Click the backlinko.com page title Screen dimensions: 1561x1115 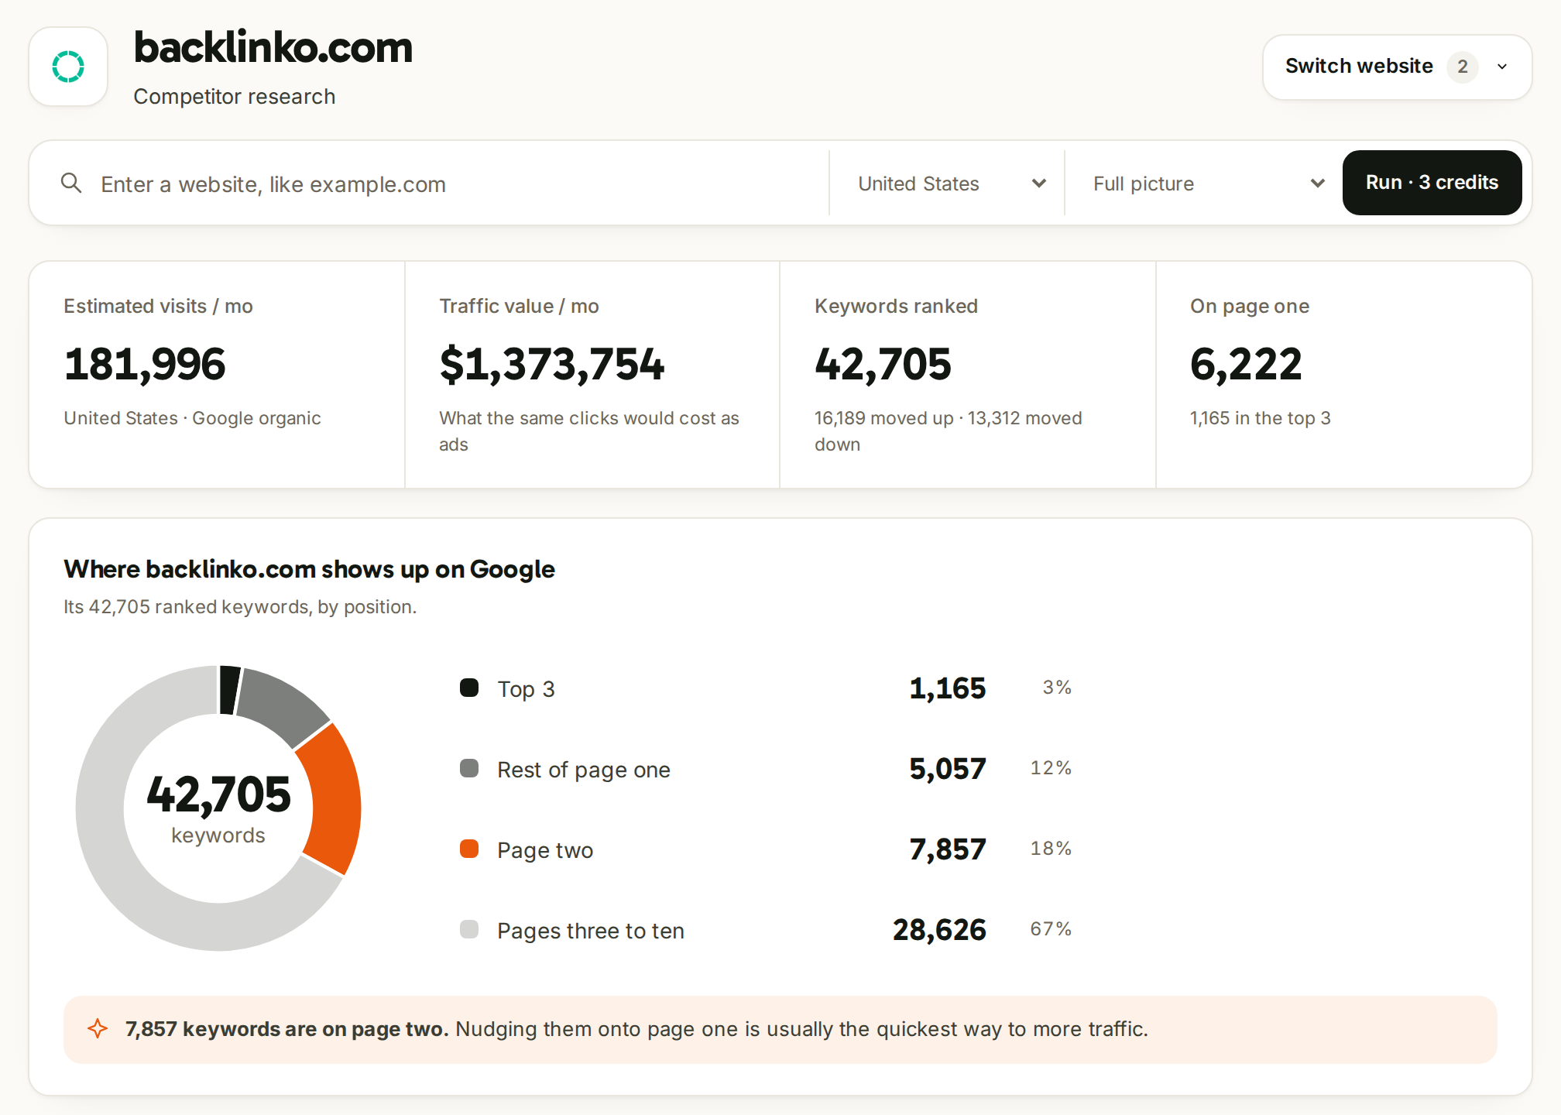273,47
